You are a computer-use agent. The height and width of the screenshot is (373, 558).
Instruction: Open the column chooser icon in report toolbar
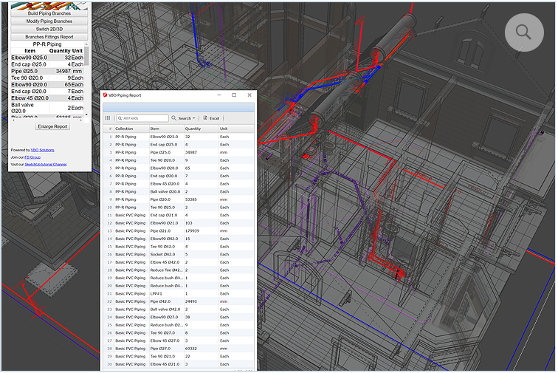tap(108, 118)
